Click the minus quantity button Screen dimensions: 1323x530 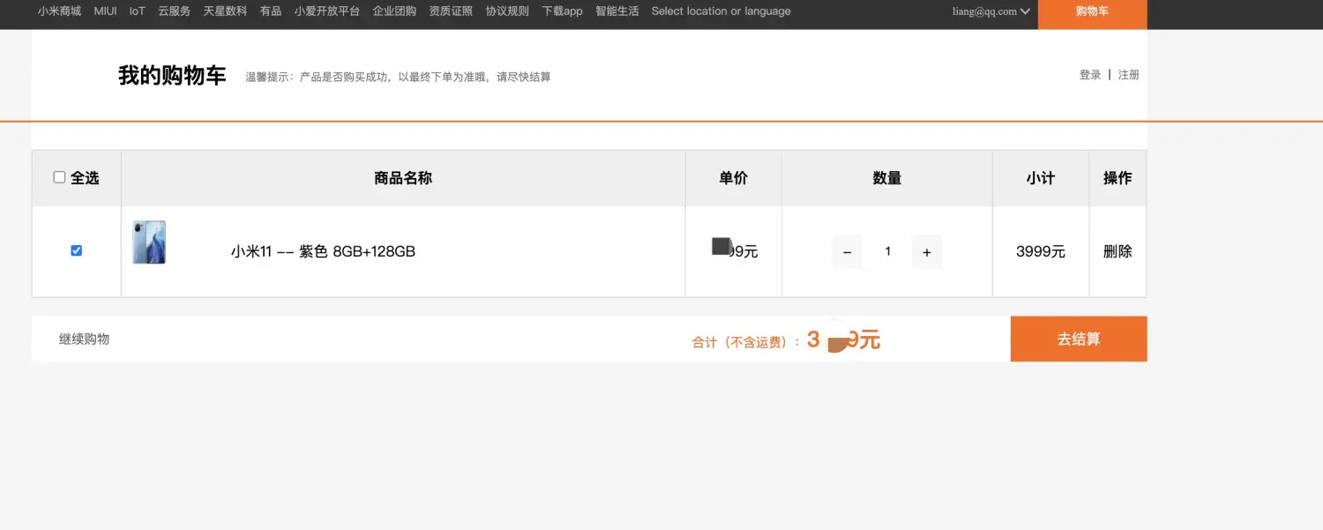pos(847,252)
